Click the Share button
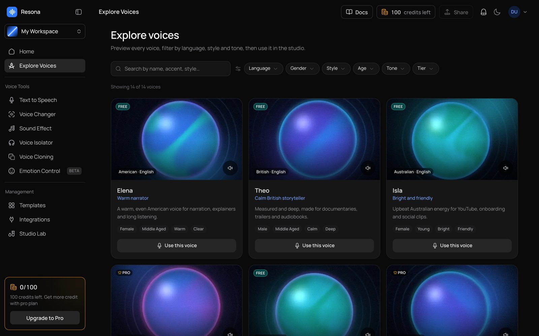This screenshot has height=336, width=539. [456, 12]
